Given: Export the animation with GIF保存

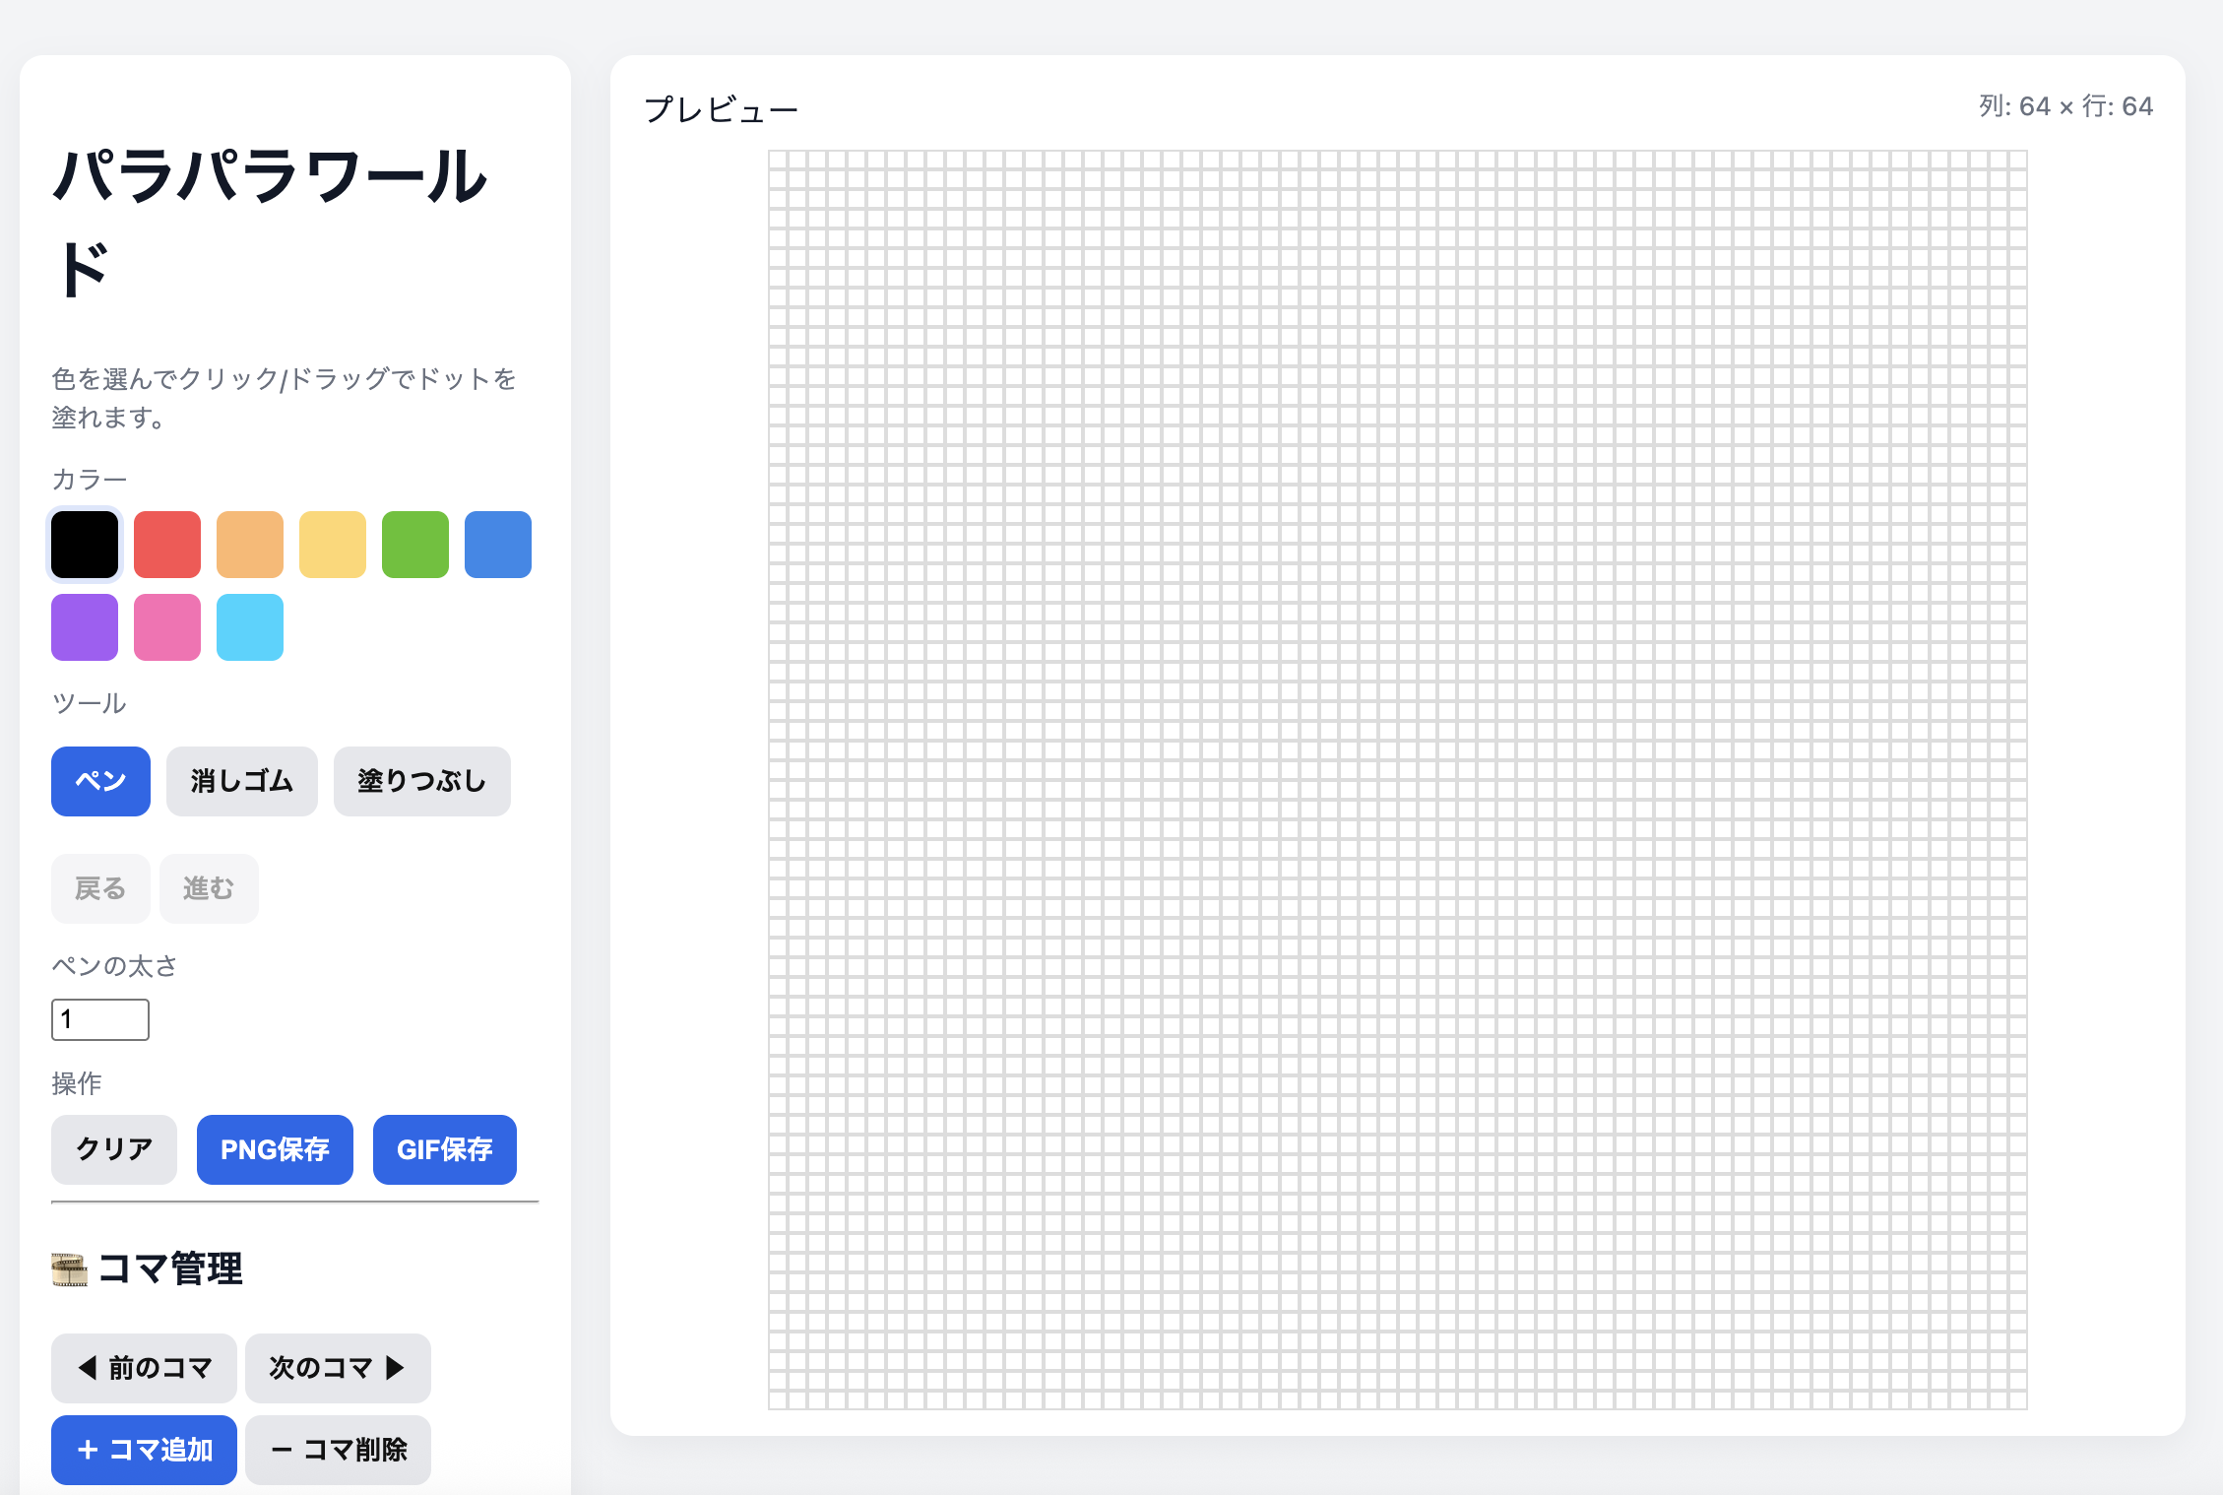Looking at the screenshot, I should click(x=444, y=1149).
